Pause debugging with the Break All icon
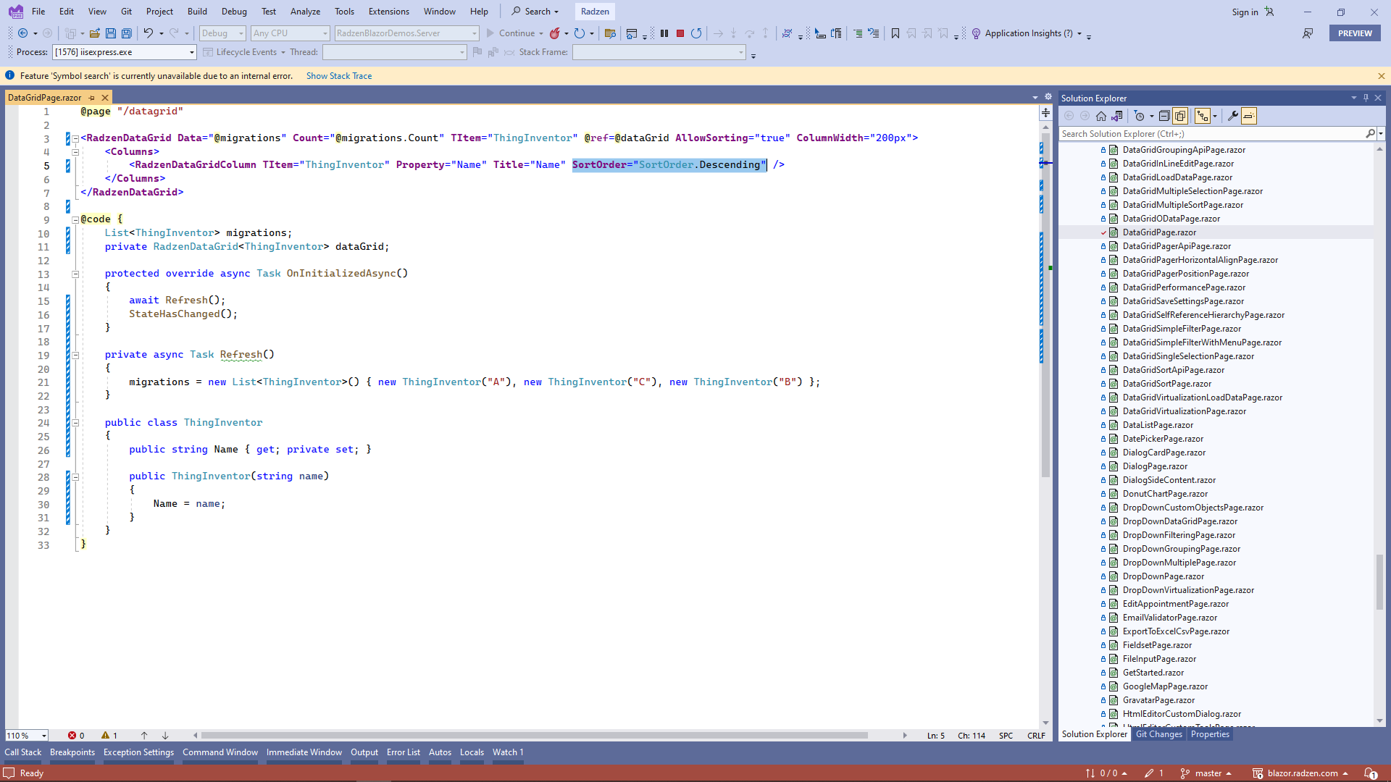Image resolution: width=1391 pixels, height=782 pixels. (664, 33)
